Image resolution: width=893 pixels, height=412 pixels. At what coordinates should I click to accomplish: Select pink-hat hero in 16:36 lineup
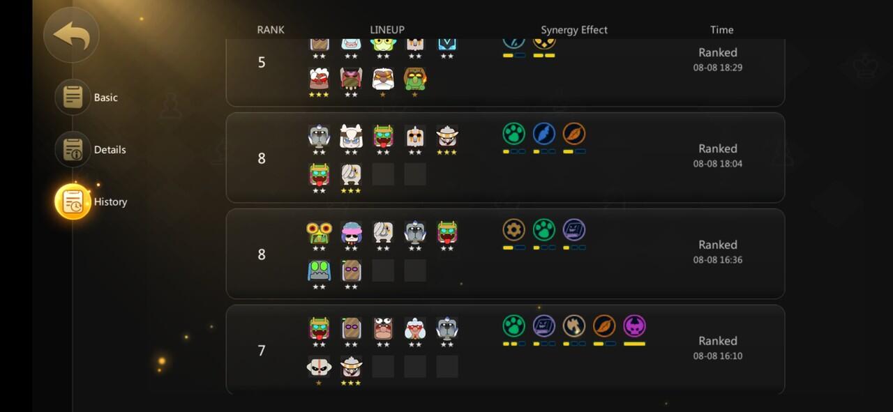(x=351, y=233)
